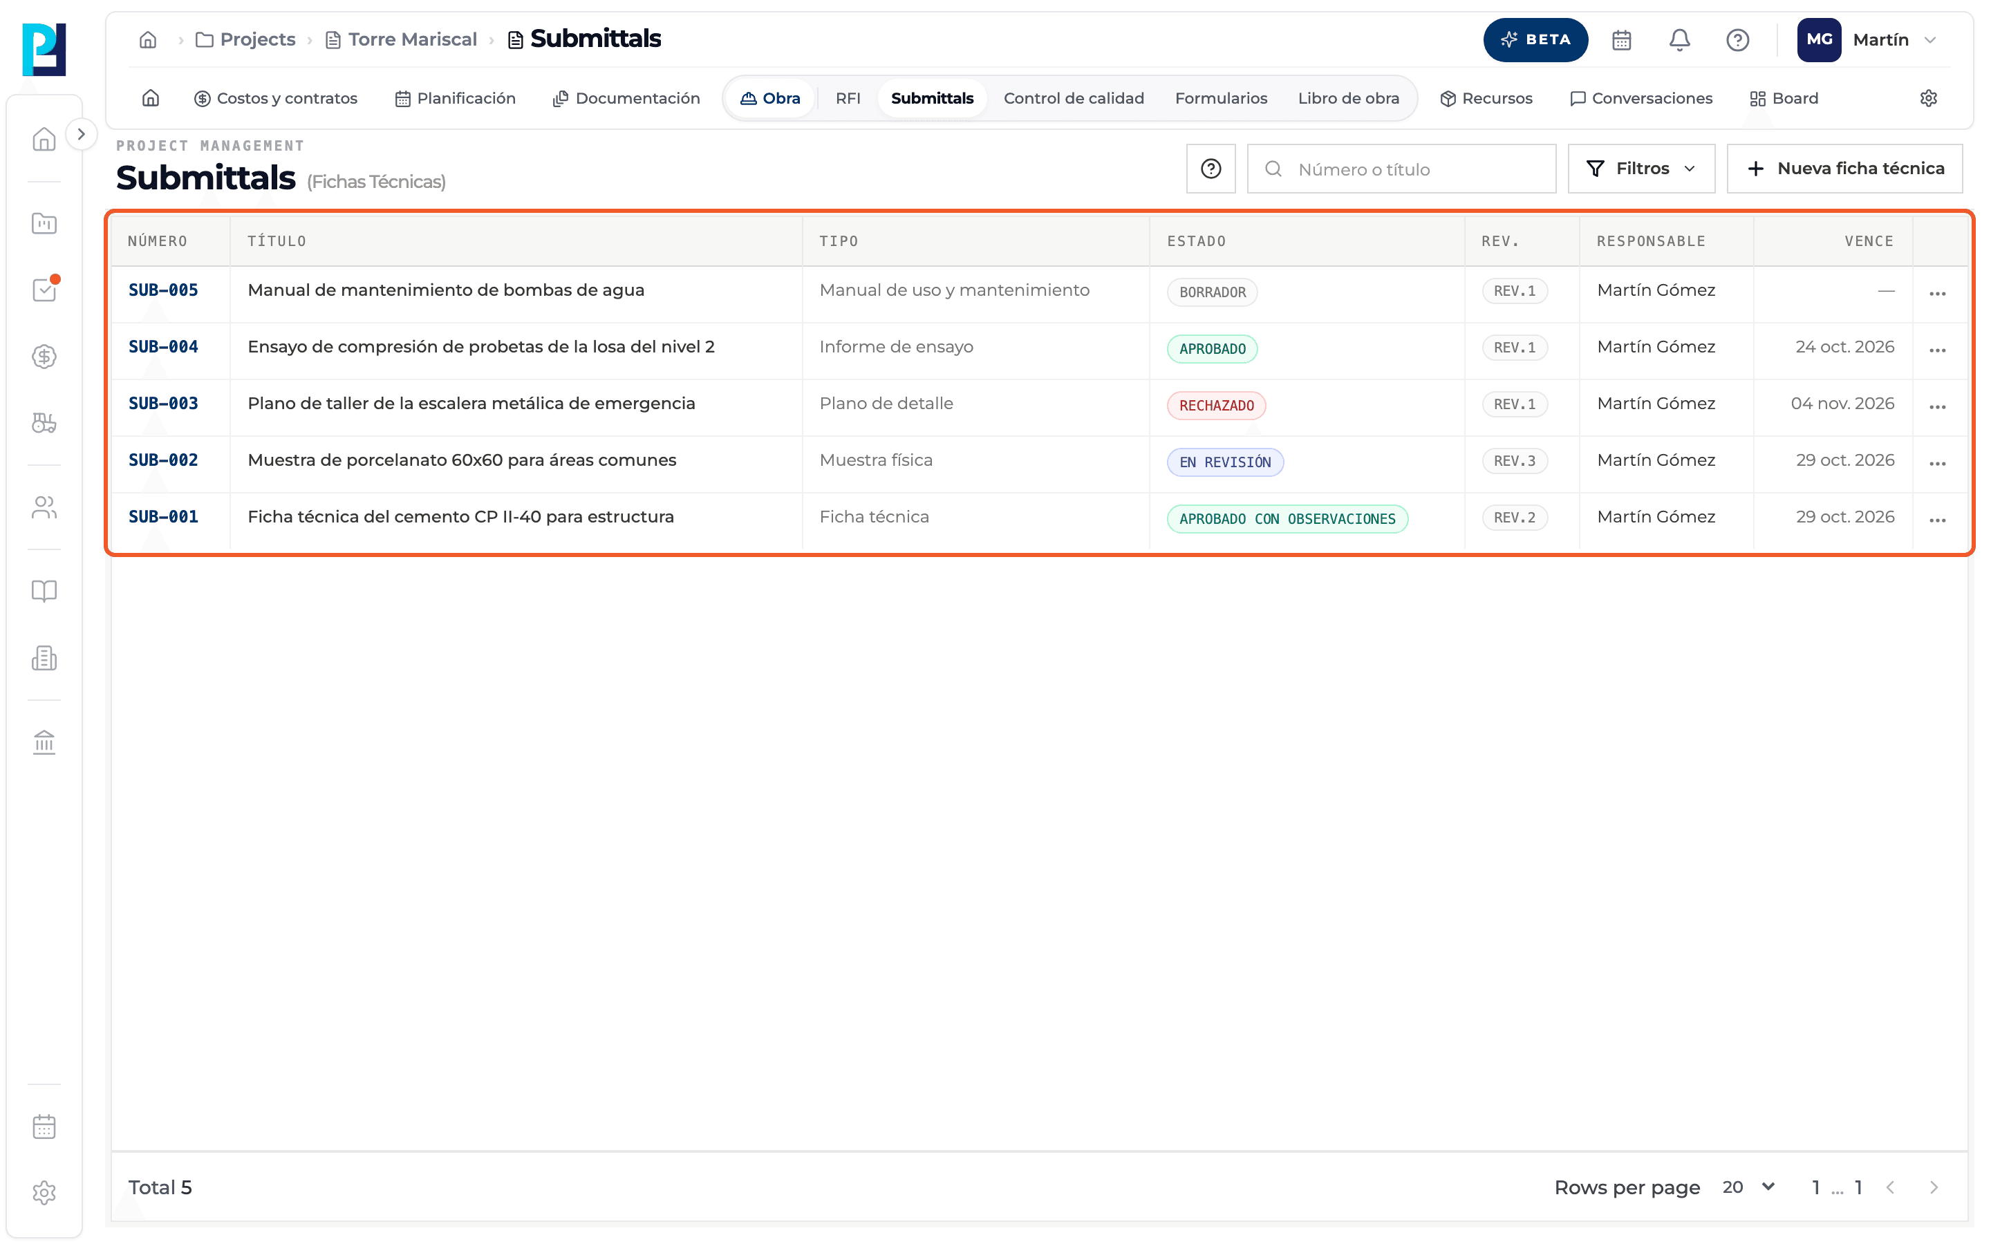The height and width of the screenshot is (1244, 1991).
Task: Open the calendar icon in top bar
Action: tap(1620, 39)
